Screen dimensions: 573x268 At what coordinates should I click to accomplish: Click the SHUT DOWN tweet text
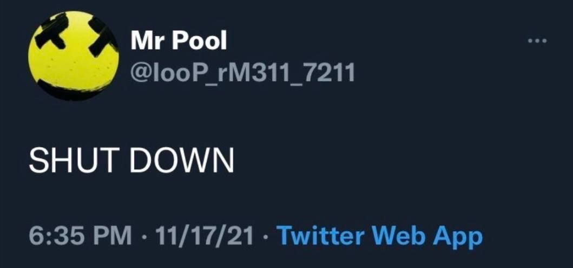pos(131,161)
